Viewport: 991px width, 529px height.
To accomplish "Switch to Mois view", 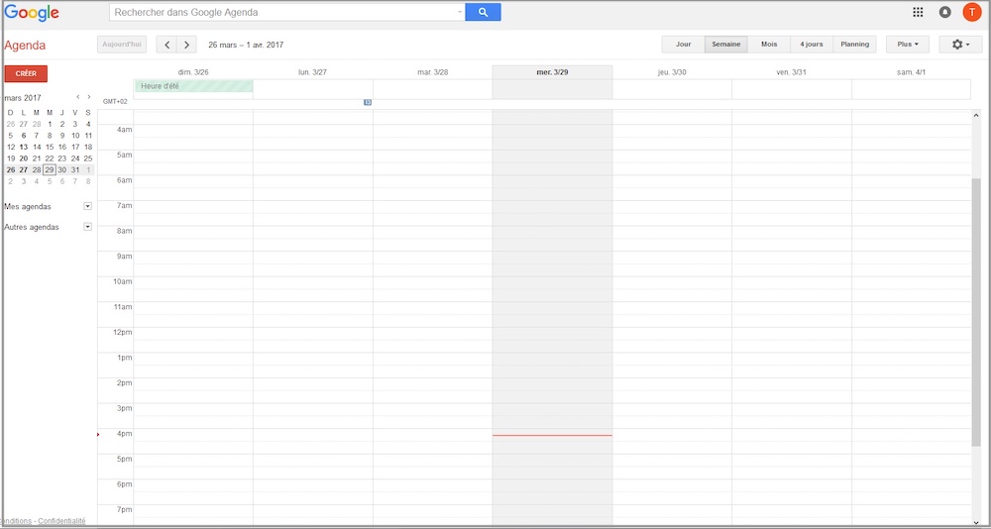I will (769, 45).
